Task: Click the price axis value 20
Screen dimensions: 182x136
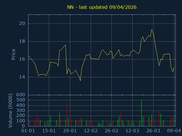Action: [22, 24]
